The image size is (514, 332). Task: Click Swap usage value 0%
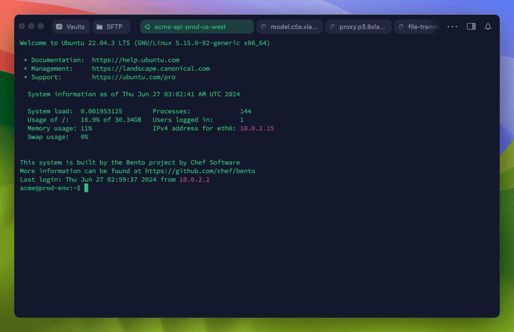(x=84, y=137)
